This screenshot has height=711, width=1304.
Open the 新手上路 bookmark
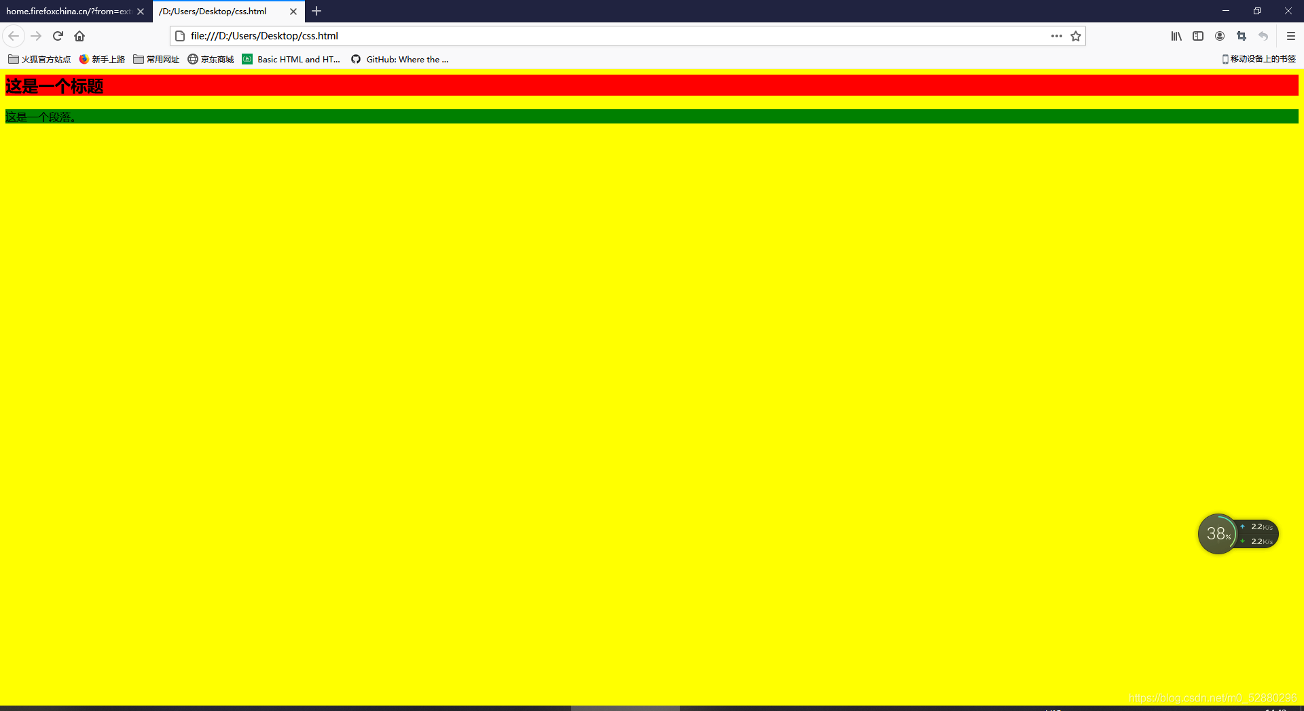click(102, 59)
